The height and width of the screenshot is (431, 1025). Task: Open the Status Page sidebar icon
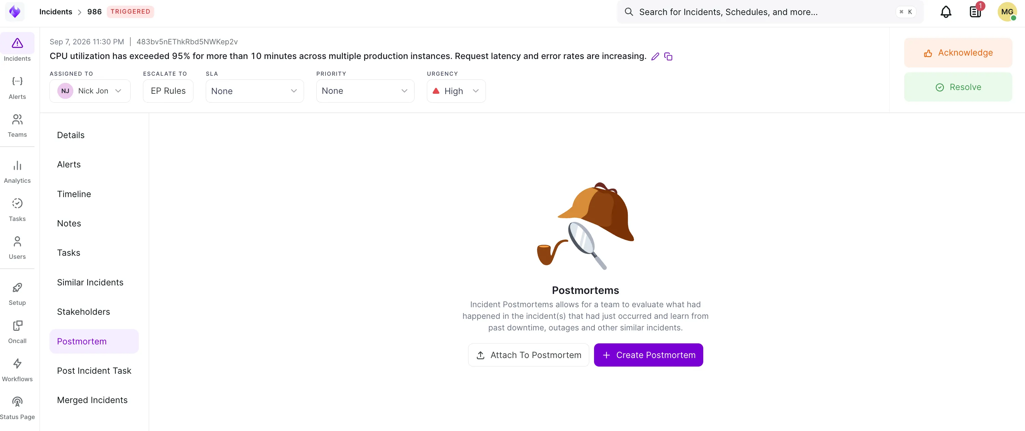tap(17, 408)
